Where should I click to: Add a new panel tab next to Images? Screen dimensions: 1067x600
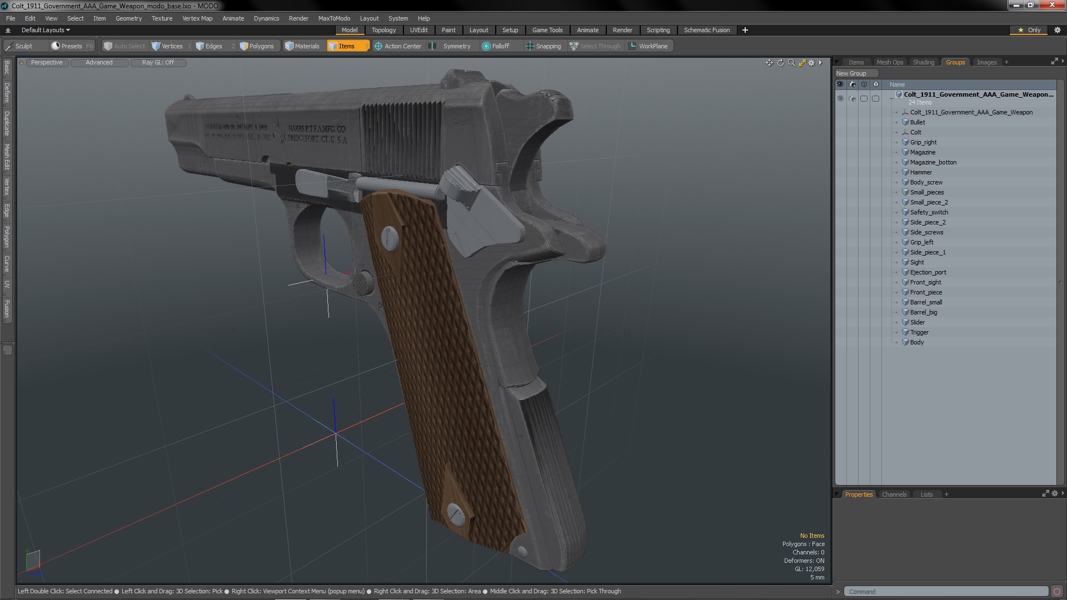(x=1006, y=62)
